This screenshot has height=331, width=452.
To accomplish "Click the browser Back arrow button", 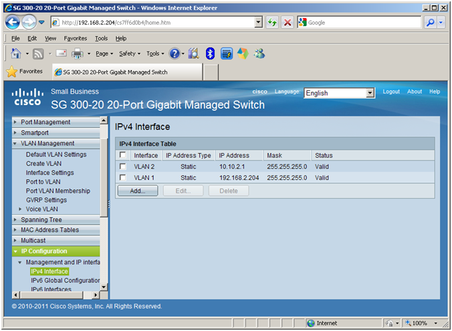I will [x=13, y=22].
